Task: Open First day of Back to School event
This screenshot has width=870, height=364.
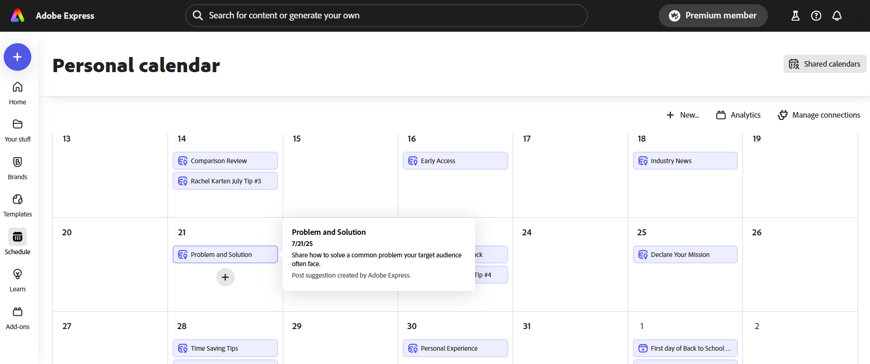Action: 685,348
